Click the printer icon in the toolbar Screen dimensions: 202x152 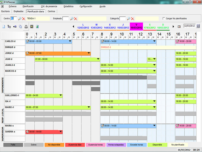pyautogui.click(x=26, y=26)
